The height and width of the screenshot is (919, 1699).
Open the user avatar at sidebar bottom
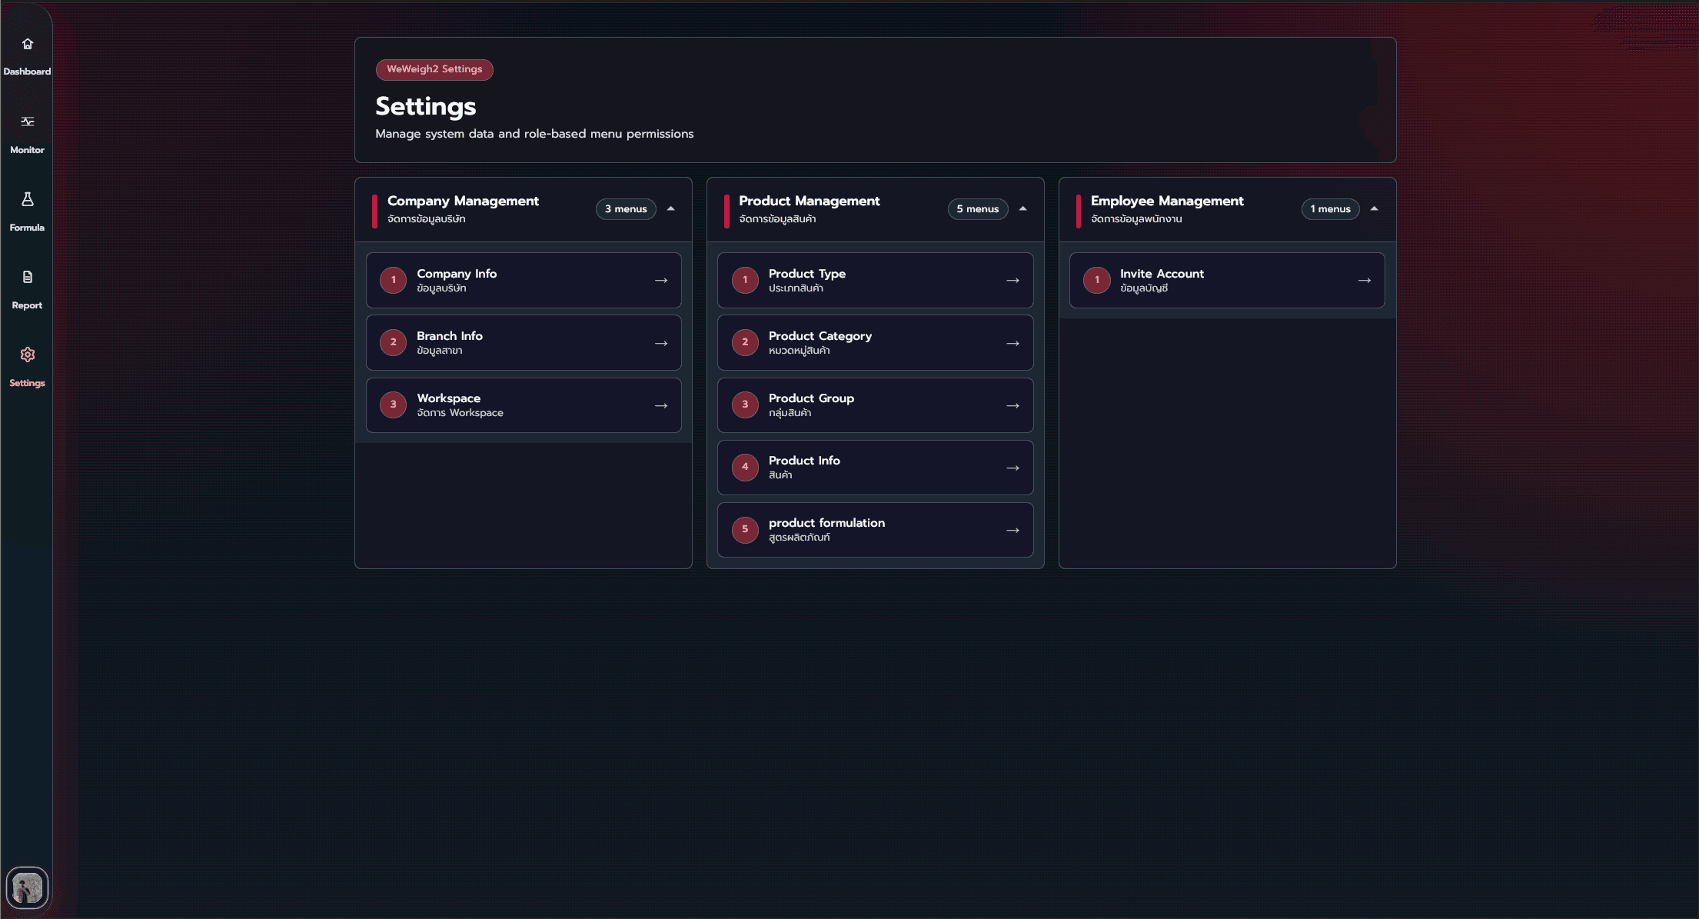tap(28, 888)
